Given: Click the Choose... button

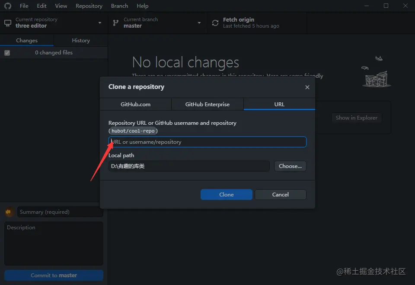Looking at the screenshot, I should click(290, 166).
